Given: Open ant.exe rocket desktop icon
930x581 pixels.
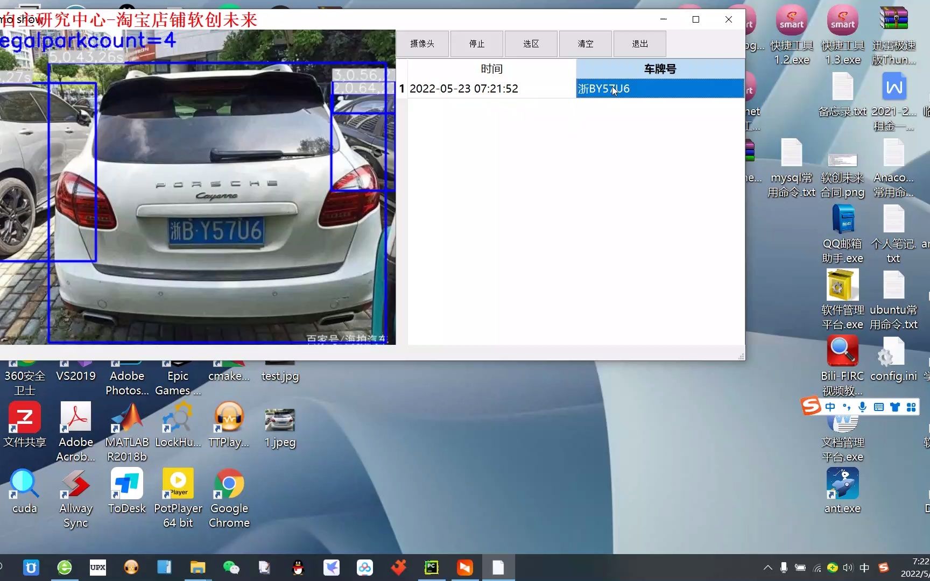Looking at the screenshot, I should pos(843,491).
